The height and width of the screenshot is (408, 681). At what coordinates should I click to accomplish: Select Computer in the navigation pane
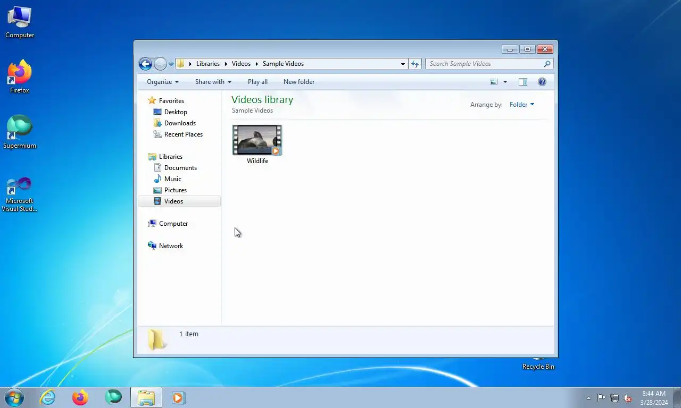tap(173, 224)
